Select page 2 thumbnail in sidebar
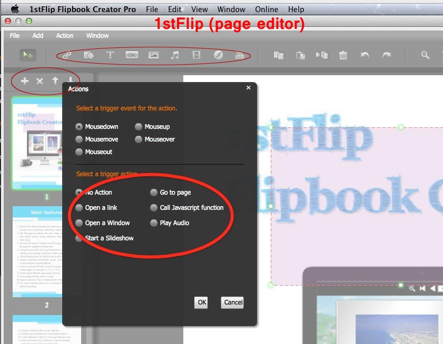 click(46, 251)
